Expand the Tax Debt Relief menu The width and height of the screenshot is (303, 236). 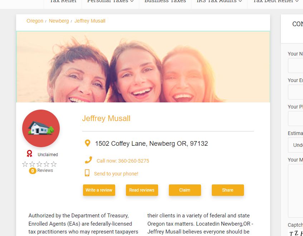(x=275, y=1)
